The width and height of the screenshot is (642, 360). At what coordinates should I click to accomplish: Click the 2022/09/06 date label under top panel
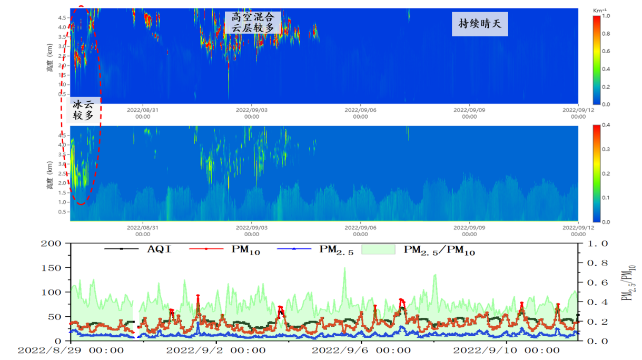360,113
